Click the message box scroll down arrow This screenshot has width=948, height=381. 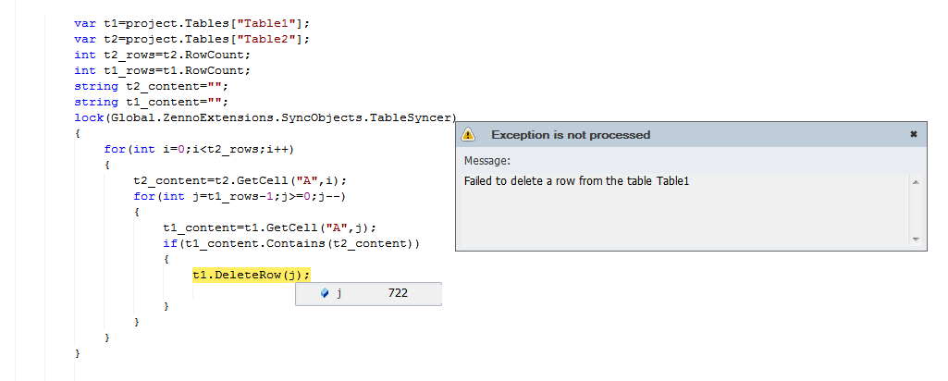pos(916,240)
